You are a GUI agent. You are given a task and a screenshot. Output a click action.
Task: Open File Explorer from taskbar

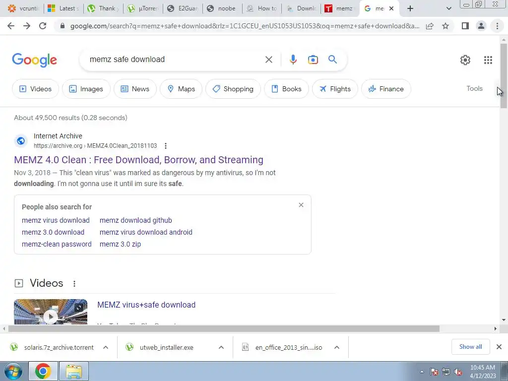(x=74, y=371)
